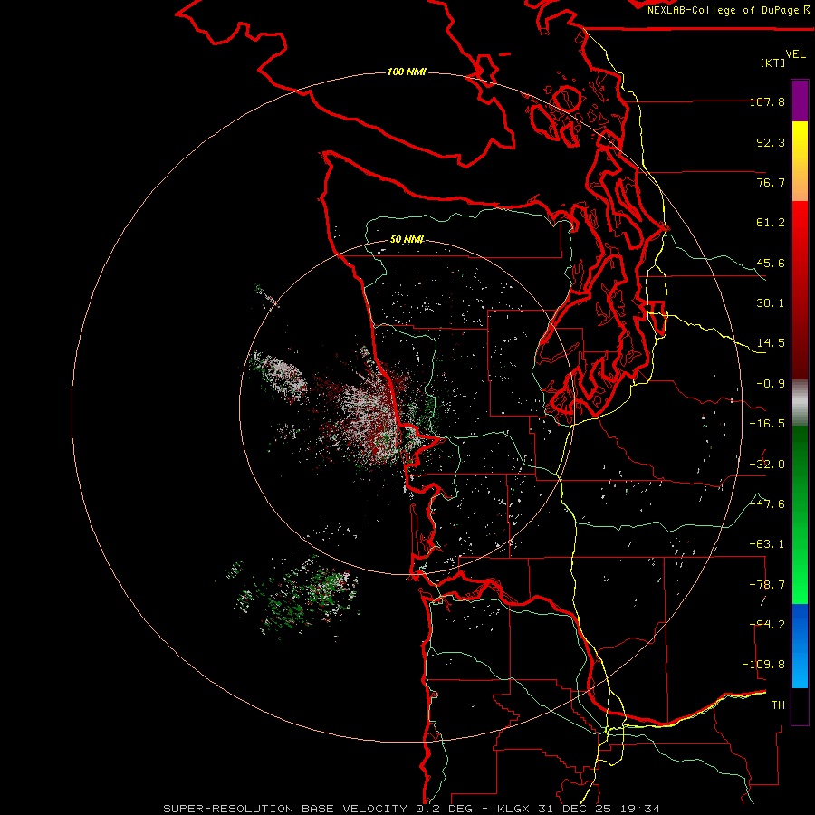This screenshot has width=815, height=815.
Task: Click the 50 NMI range ring label
Action: click(x=407, y=239)
